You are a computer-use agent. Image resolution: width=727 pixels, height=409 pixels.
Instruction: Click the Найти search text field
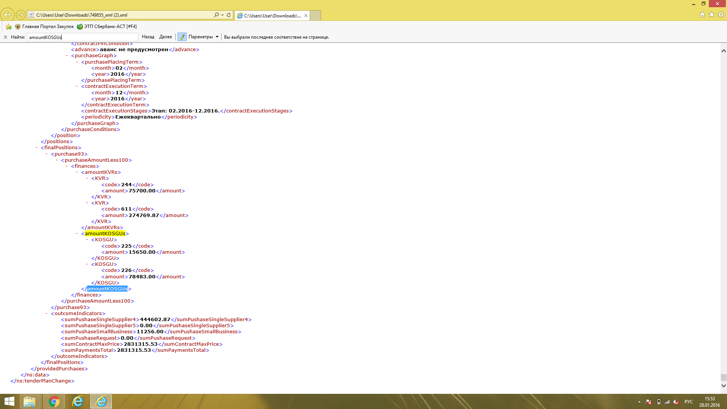coord(83,37)
